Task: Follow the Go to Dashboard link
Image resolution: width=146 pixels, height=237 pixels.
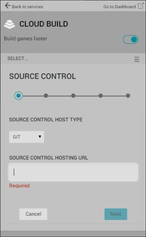Action: (119, 7)
